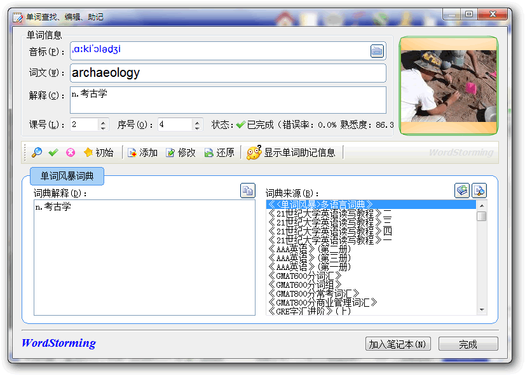Click 添加 to add a word

click(142, 152)
